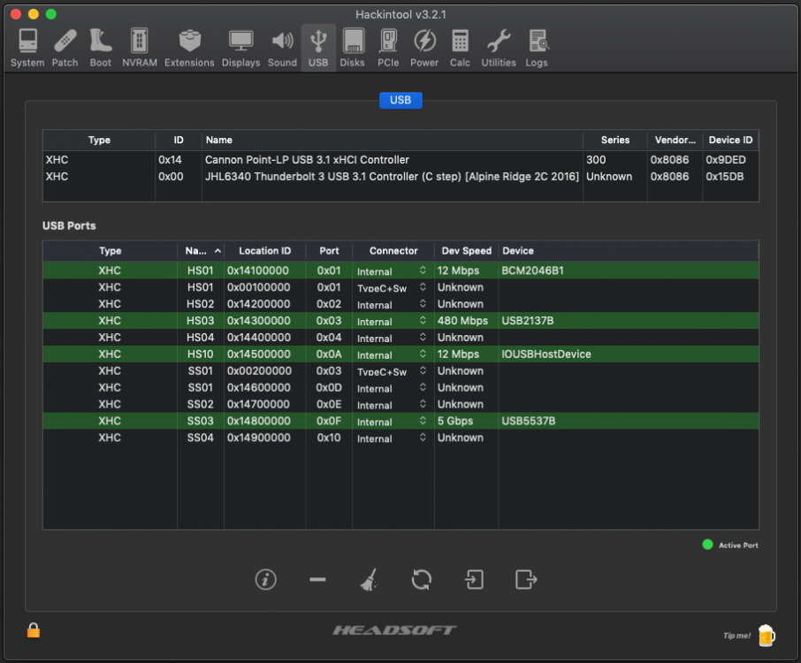Open the Patch toolbar section
Screen dimensions: 801x663
click(x=65, y=48)
